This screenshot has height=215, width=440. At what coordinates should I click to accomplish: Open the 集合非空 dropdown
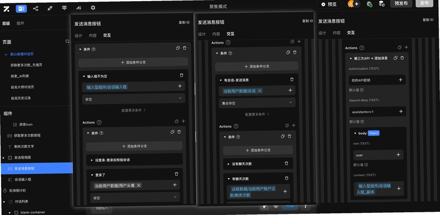[257, 103]
